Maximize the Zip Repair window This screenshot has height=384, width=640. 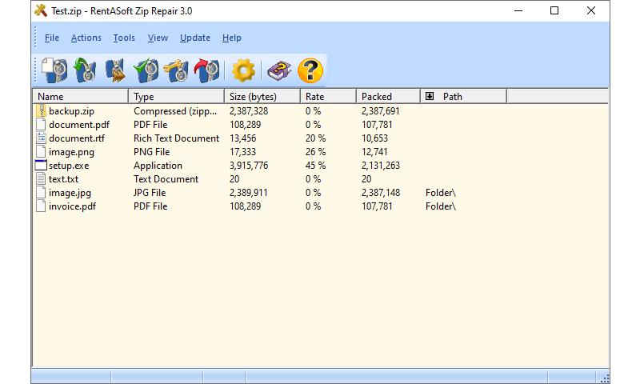point(554,10)
